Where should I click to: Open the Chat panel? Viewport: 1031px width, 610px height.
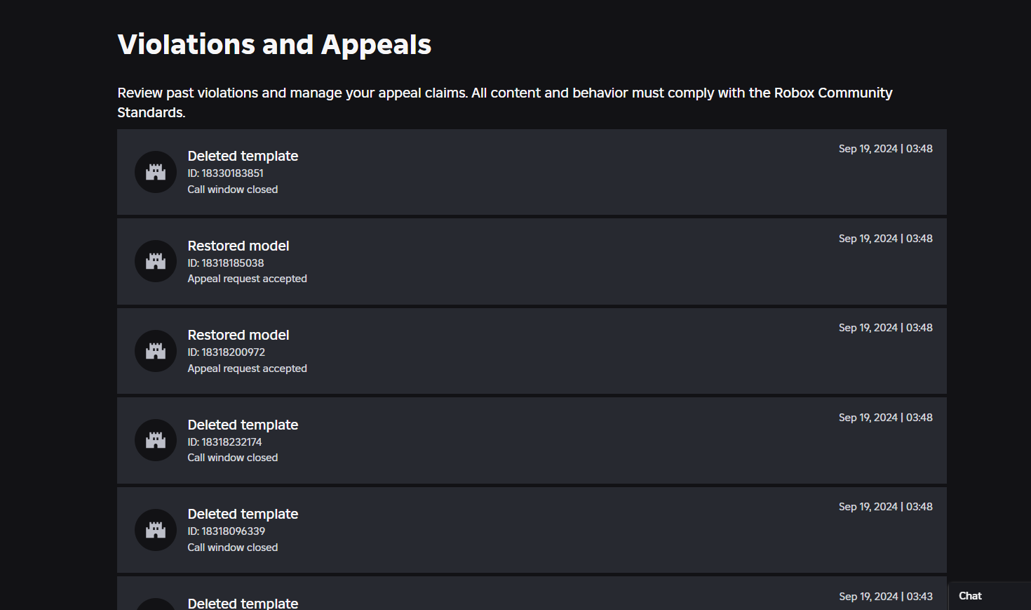(970, 596)
